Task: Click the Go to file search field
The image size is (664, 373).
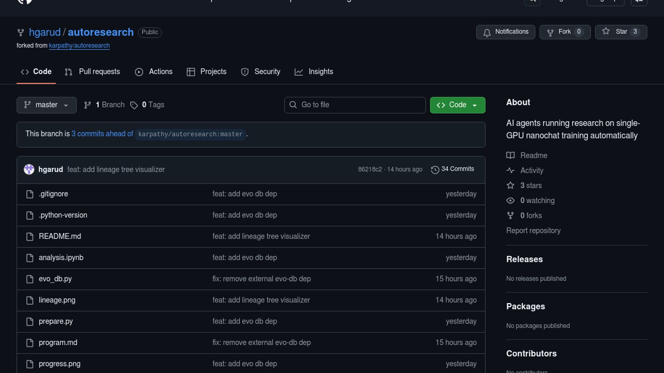Action: (355, 105)
